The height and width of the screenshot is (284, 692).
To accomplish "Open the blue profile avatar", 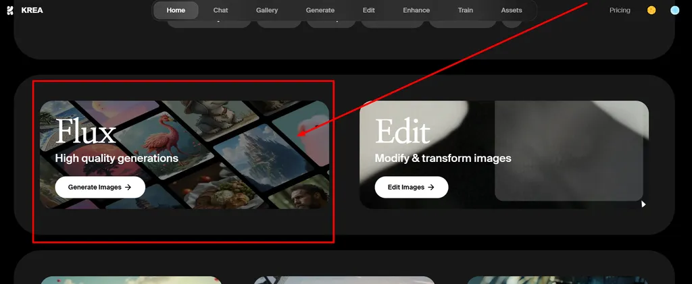I will (x=674, y=10).
